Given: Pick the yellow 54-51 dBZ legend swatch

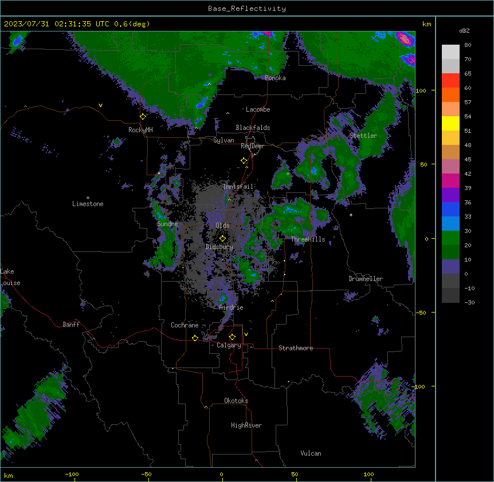Looking at the screenshot, I should (450, 123).
